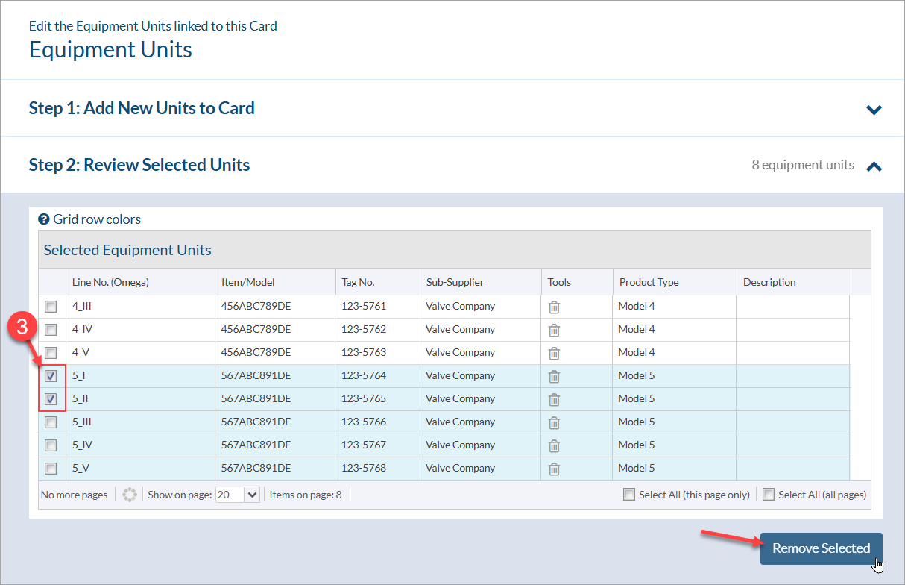Delete row 5_III using its trash icon
This screenshot has width=905, height=585.
[554, 422]
